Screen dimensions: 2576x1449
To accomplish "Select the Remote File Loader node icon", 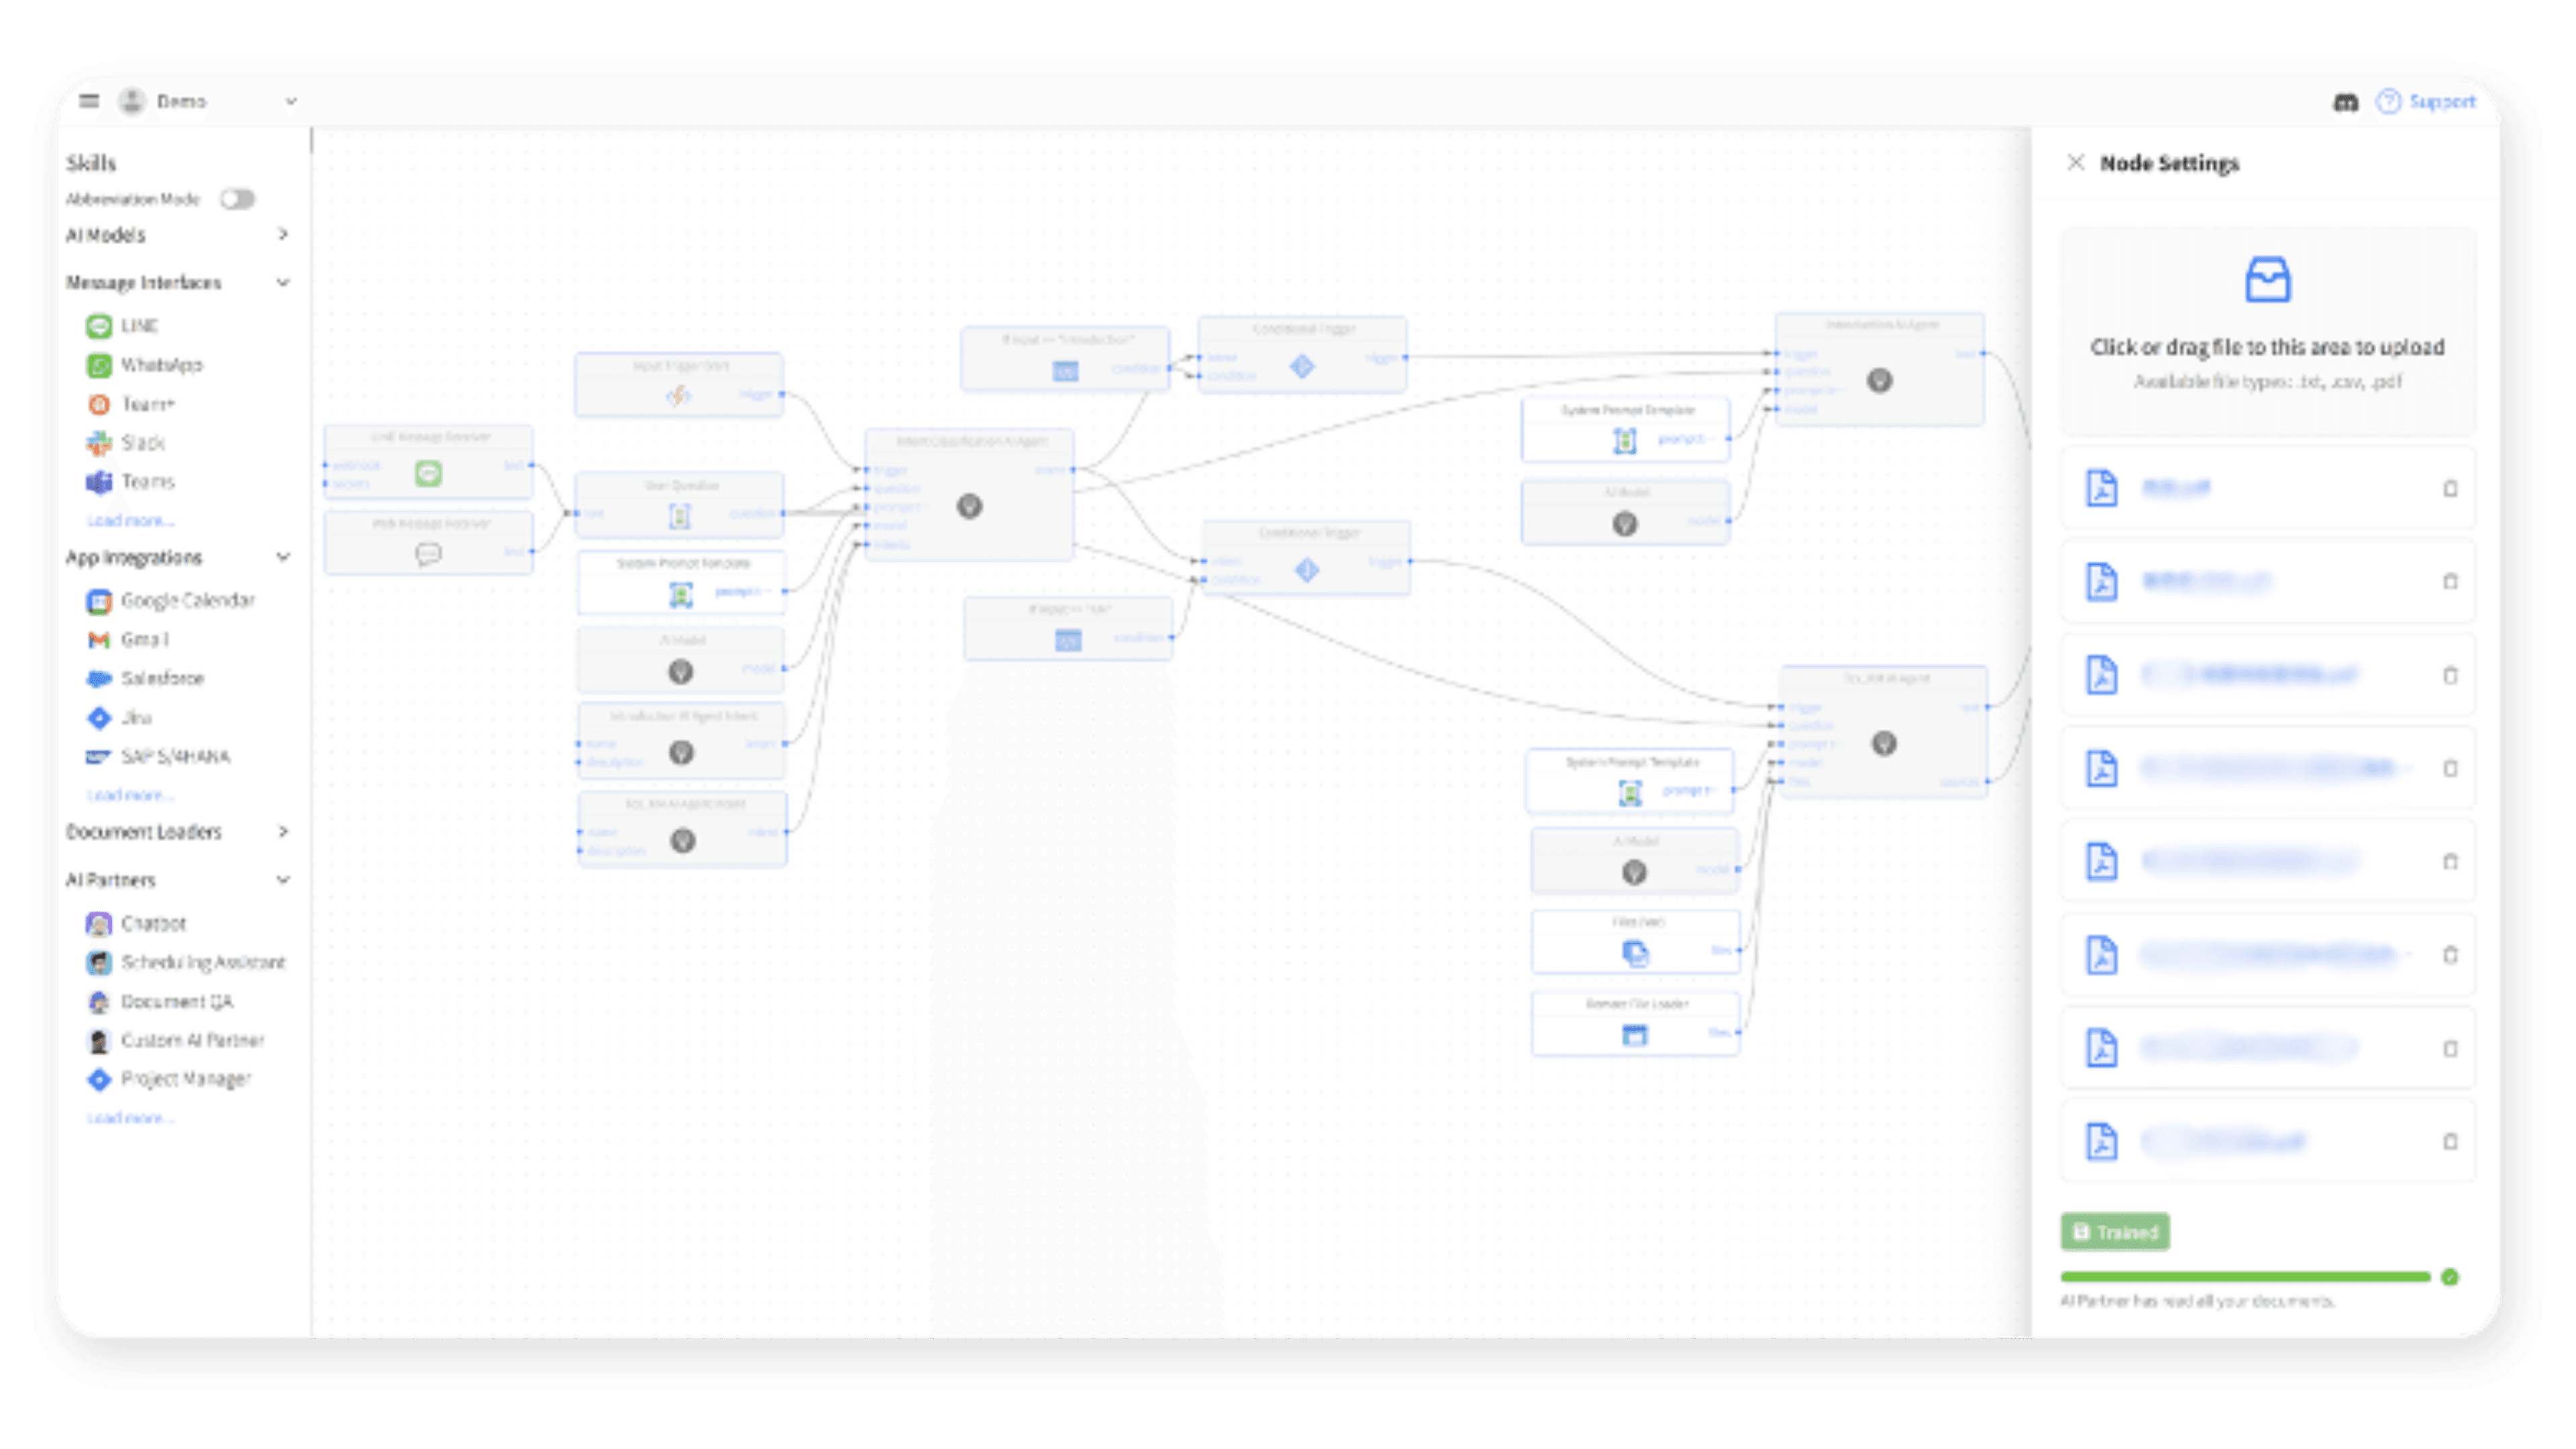I will click(x=1634, y=1035).
